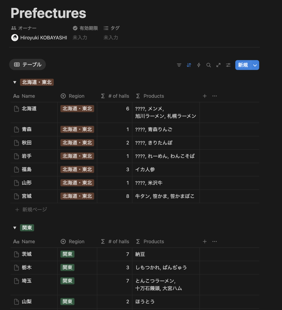
Task: Open dropdown arrow beside 新規 button
Action: [x=255, y=65]
